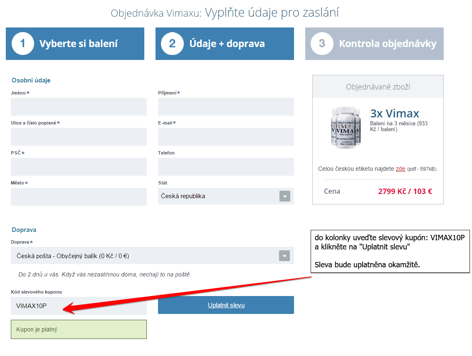Click the Ulice a číslo popisné field
Image resolution: width=472 pixels, height=356 pixels.
pyautogui.click(x=79, y=137)
